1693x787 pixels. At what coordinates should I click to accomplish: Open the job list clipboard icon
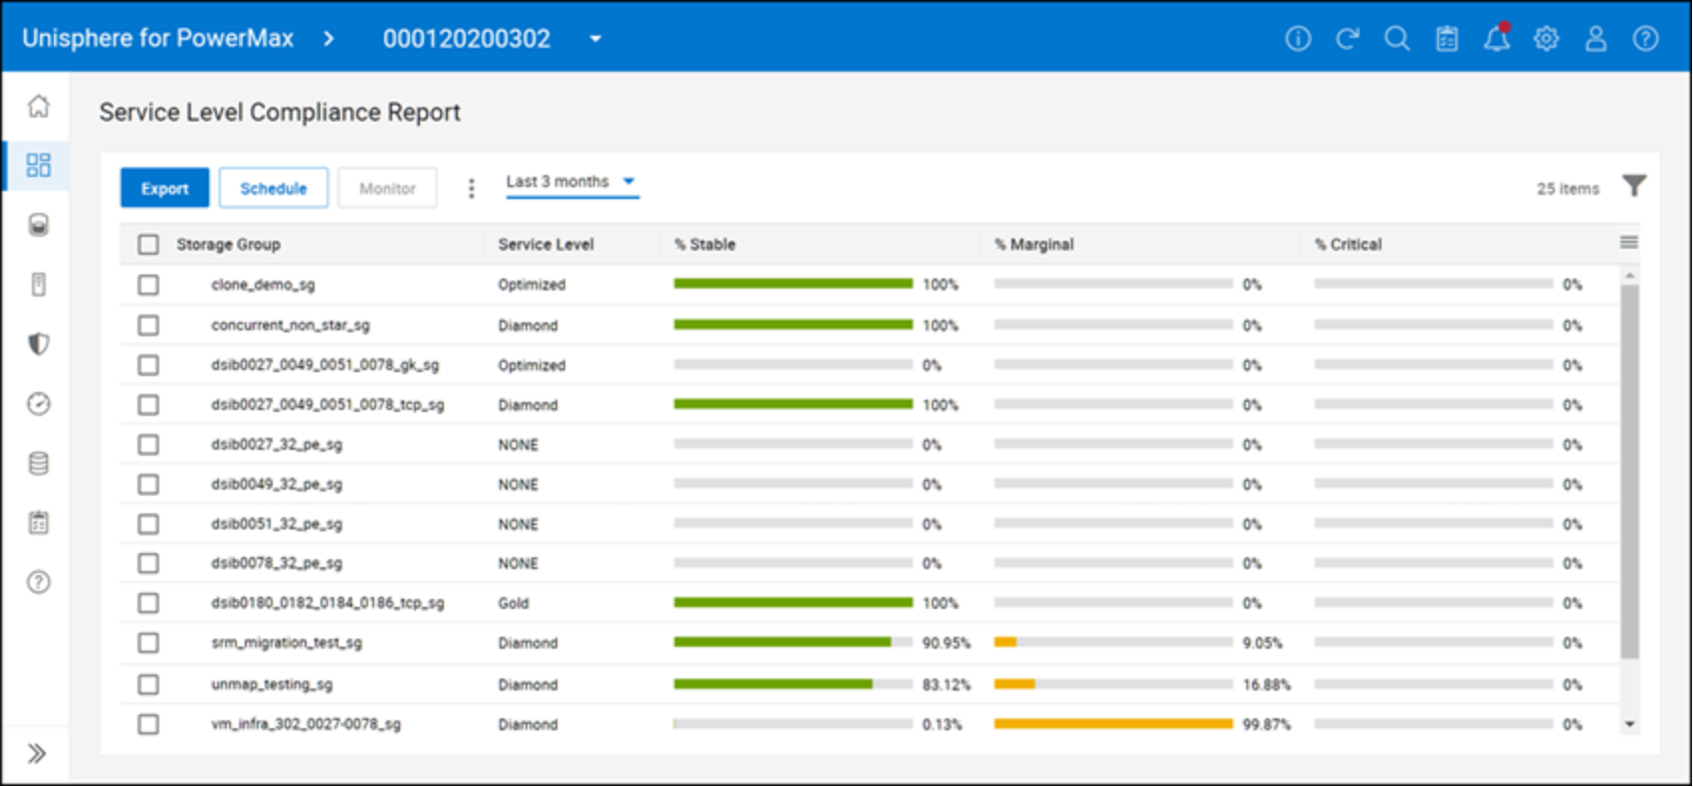(1447, 39)
